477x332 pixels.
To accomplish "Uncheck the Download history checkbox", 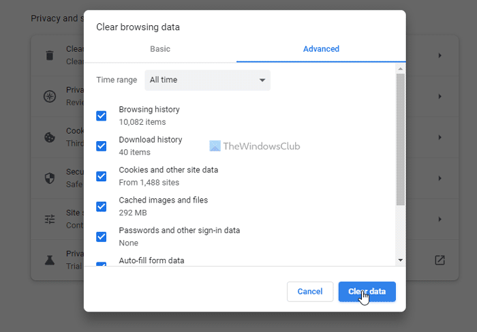I will tap(102, 146).
